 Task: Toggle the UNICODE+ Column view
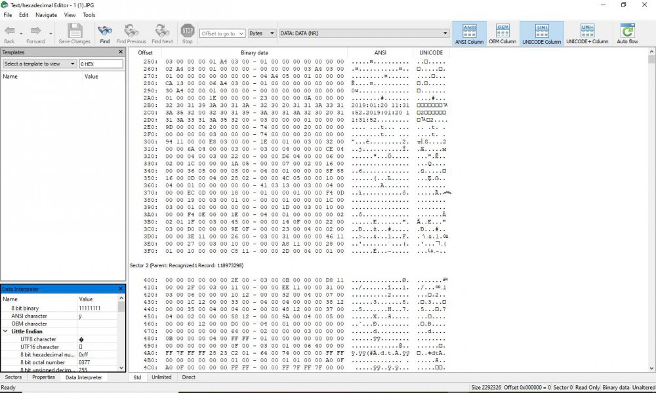tap(587, 33)
